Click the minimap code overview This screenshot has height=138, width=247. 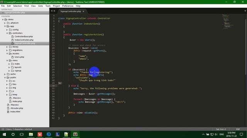227,21
